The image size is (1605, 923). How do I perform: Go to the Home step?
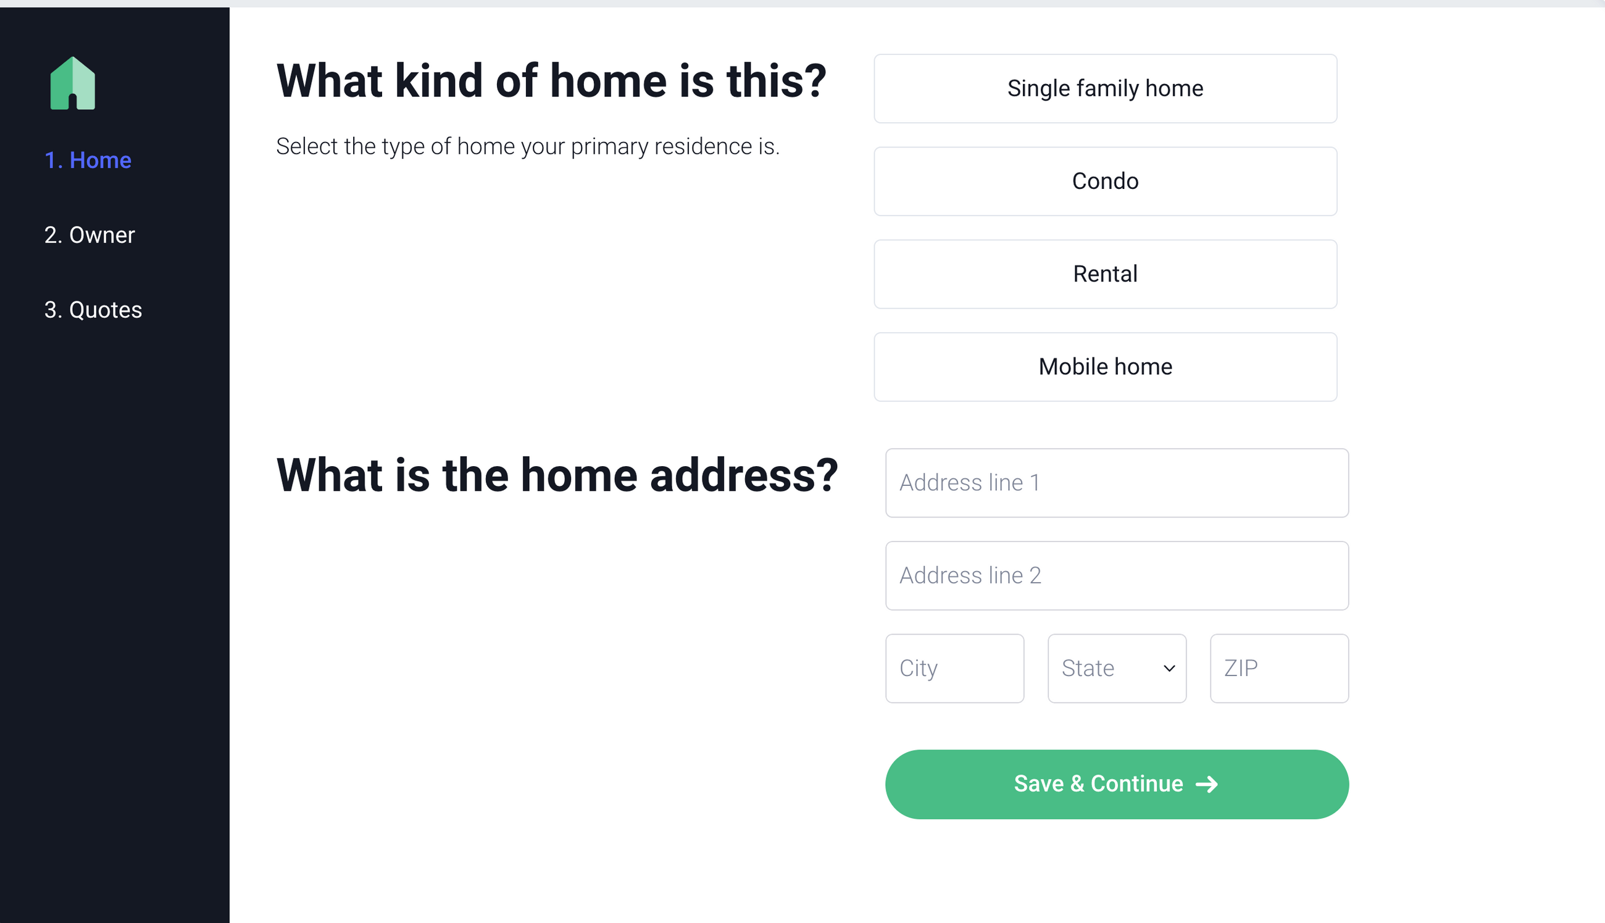[x=88, y=160]
